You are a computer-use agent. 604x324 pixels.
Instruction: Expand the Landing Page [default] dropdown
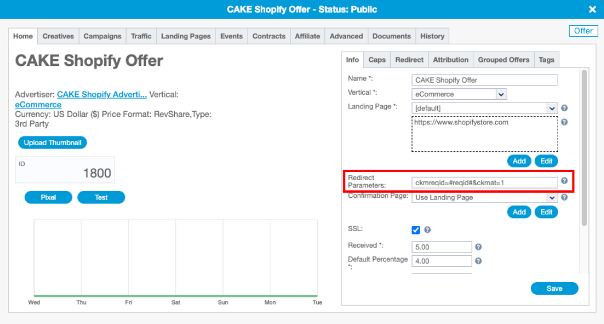[552, 108]
